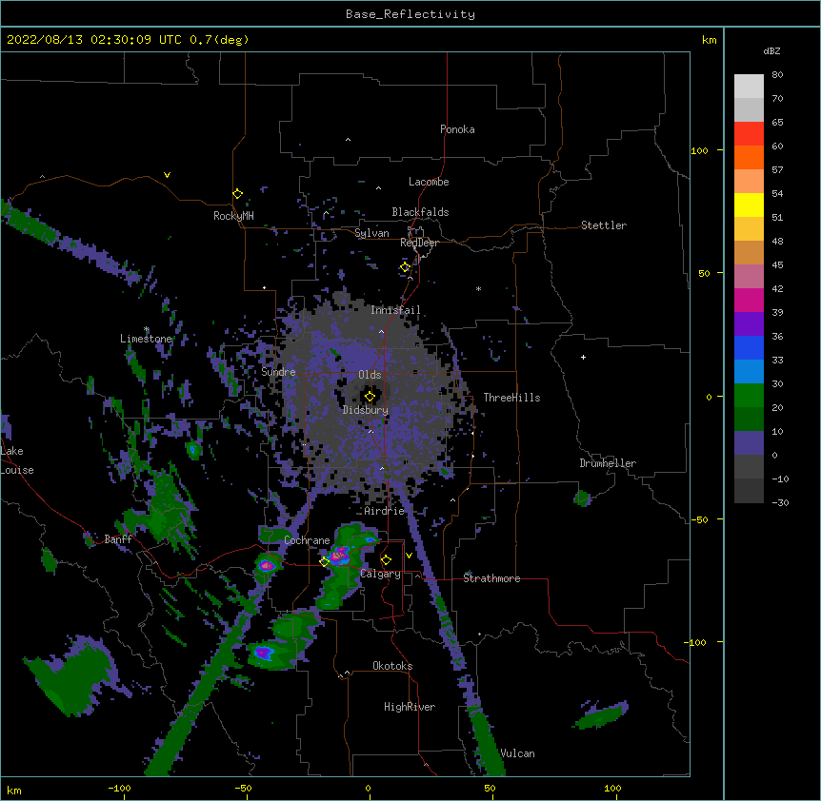Click the yellow diamond marker at Olds radar site
Viewport: 821px width, 801px height.
point(370,397)
